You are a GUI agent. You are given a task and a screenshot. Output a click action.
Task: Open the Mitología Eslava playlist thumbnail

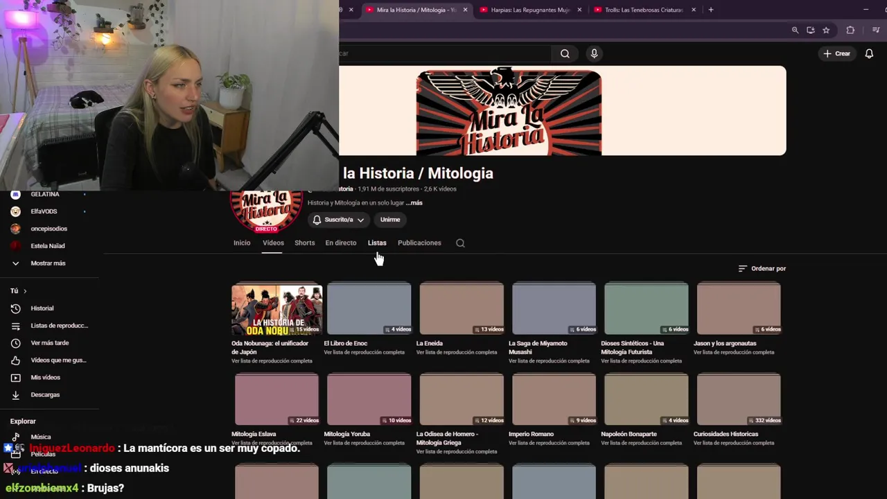click(x=276, y=399)
